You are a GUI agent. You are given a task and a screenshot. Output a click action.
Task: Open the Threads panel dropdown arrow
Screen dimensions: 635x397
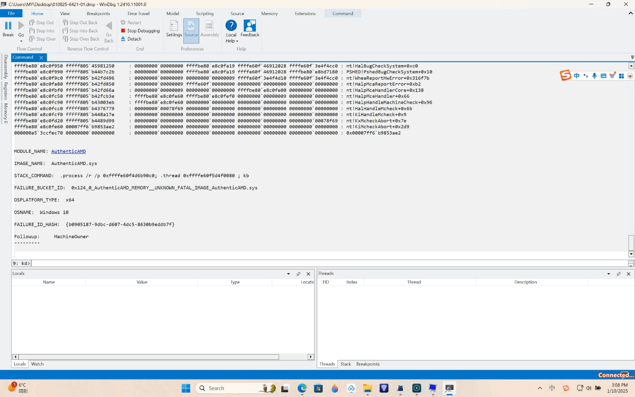click(609, 274)
